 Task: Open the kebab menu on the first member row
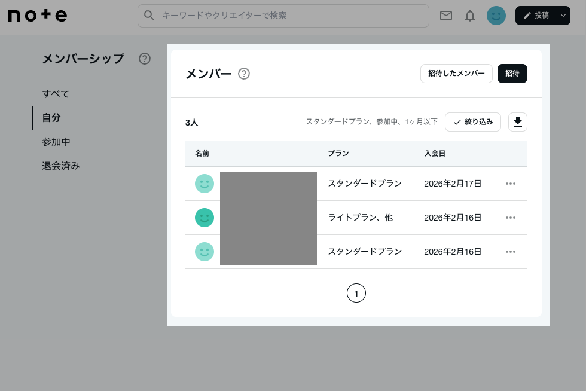tap(511, 184)
